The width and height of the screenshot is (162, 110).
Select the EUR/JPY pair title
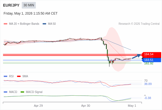(x=11, y=5)
